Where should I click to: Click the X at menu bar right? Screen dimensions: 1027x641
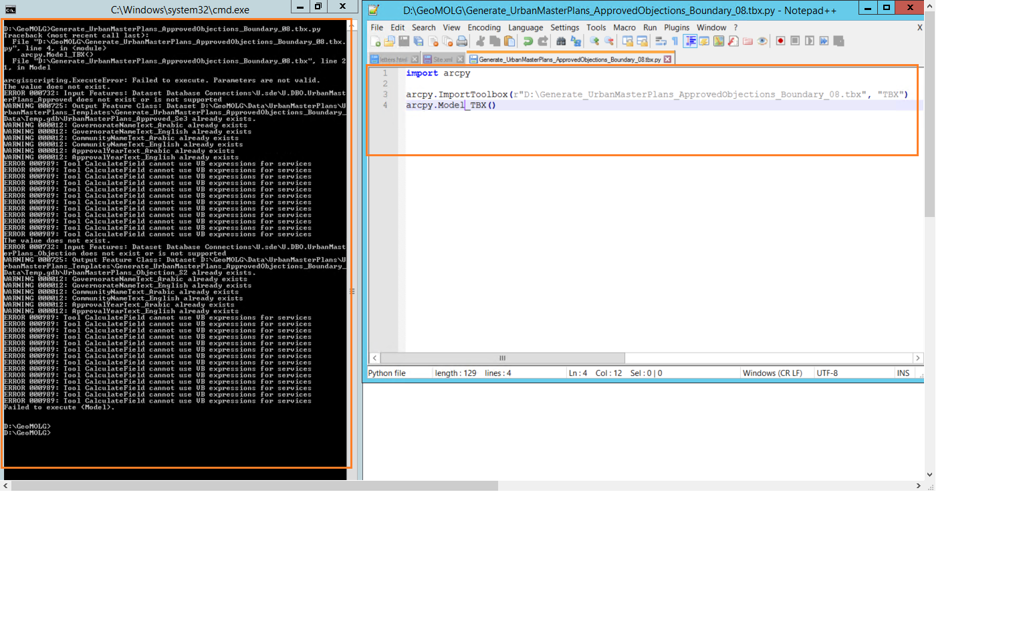[x=919, y=27]
